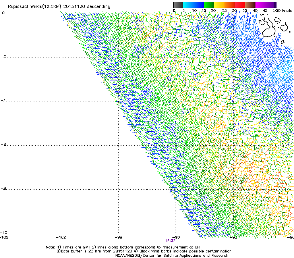Click the large Galapagos island outline

(x=269, y=25)
